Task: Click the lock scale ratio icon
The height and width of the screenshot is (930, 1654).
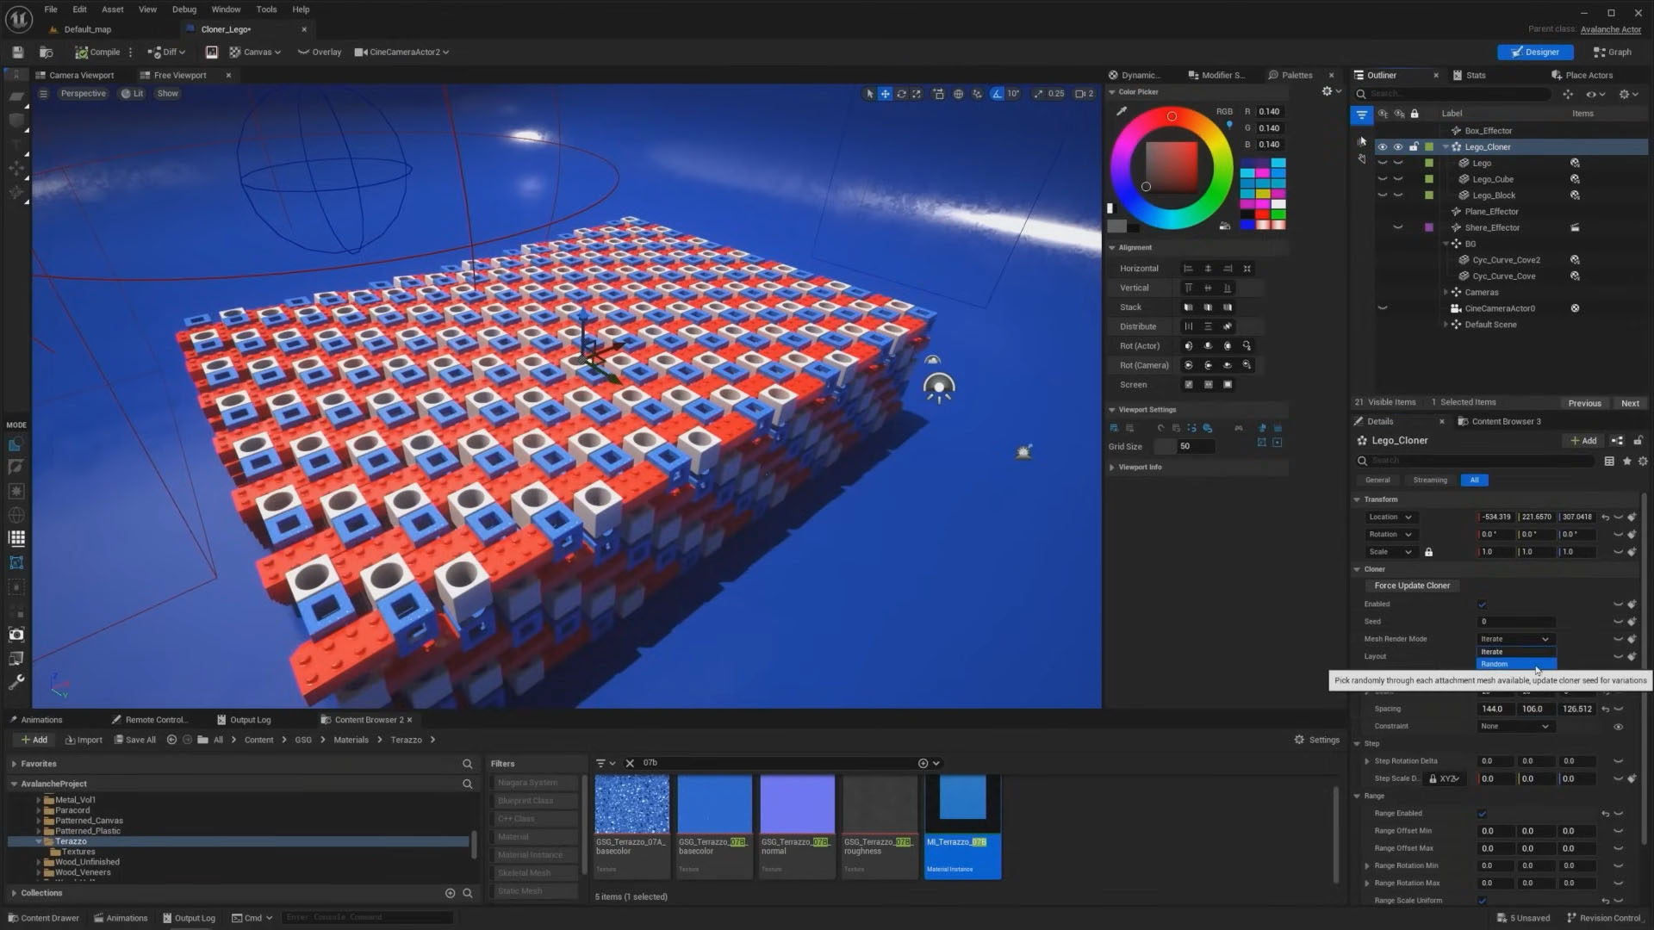Action: click(x=1428, y=552)
